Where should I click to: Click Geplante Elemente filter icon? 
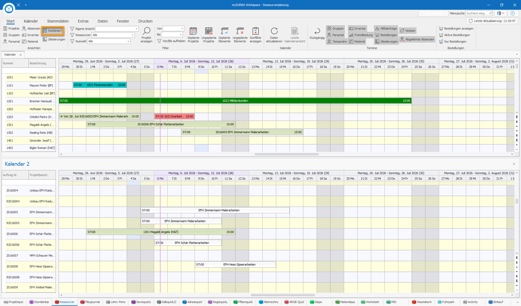[x=224, y=35]
